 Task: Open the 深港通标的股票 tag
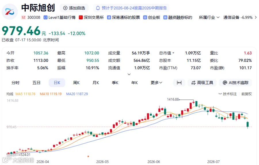pos(123,18)
